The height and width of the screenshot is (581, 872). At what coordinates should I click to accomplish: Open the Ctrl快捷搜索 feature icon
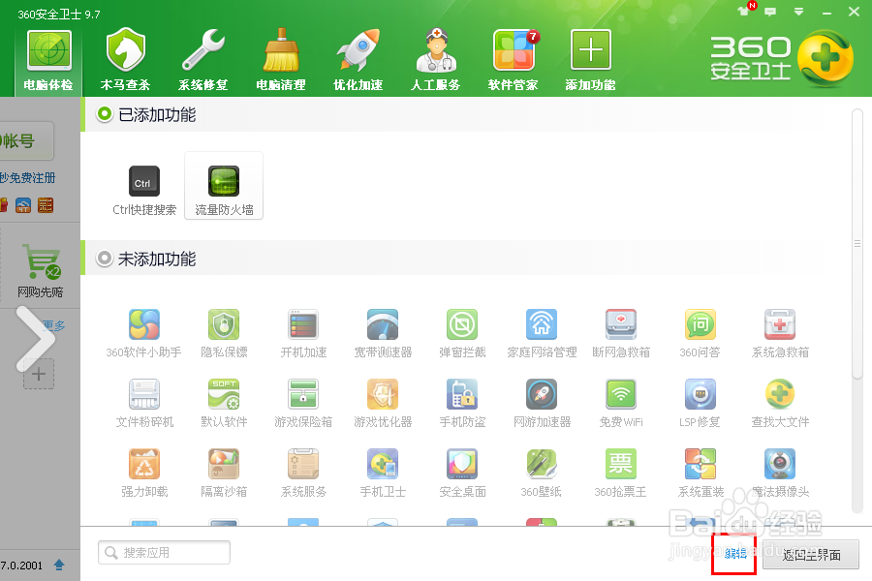(143, 181)
